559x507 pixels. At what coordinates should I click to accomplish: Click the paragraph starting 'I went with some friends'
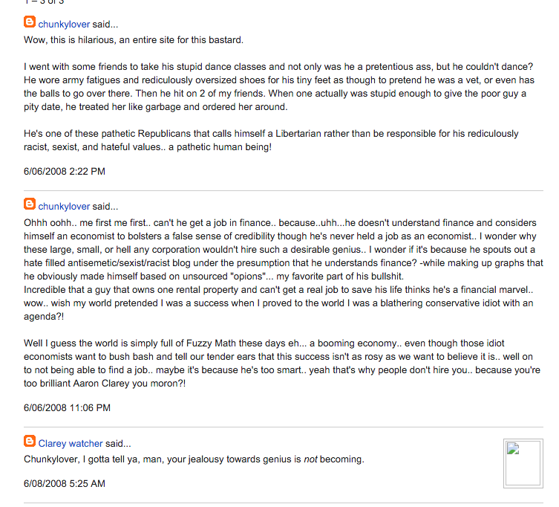(279, 87)
